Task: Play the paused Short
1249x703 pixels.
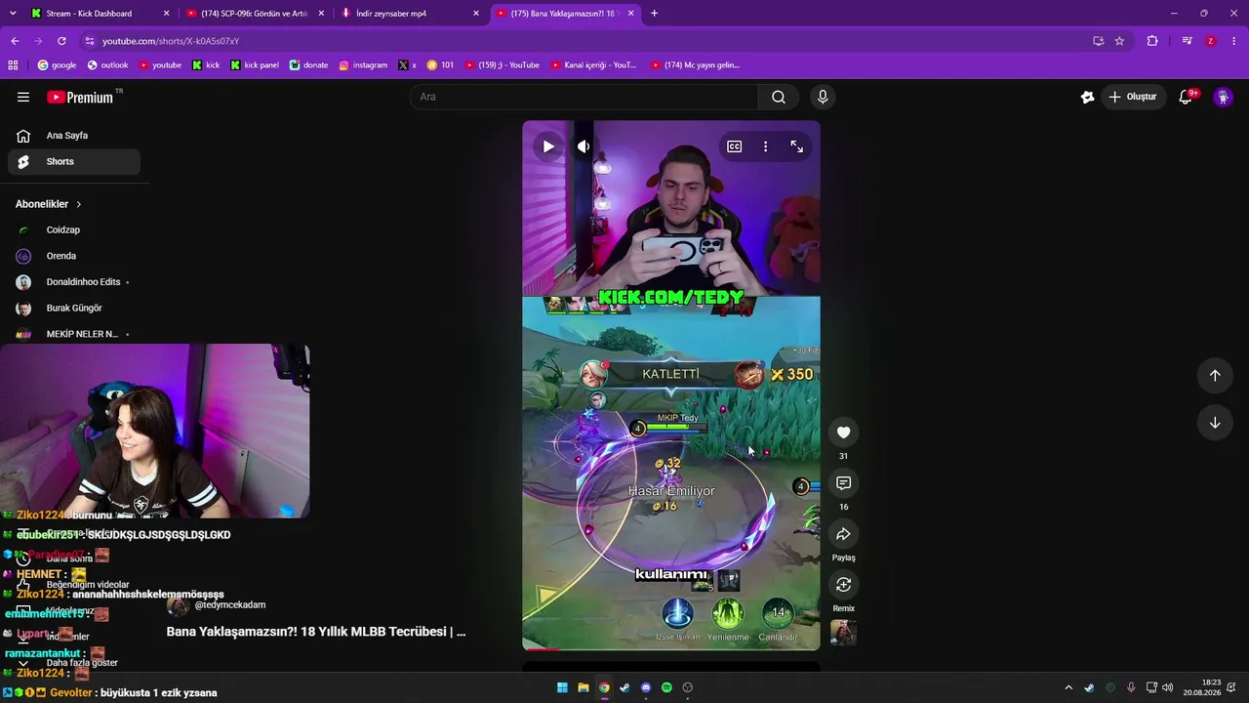Action: [x=548, y=146]
